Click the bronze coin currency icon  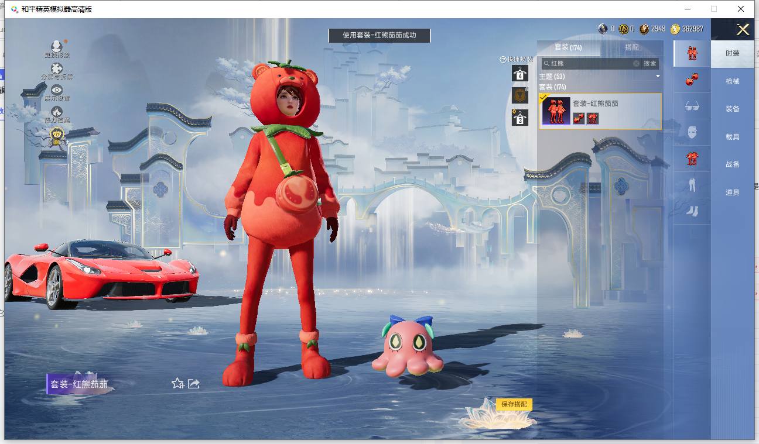[644, 29]
